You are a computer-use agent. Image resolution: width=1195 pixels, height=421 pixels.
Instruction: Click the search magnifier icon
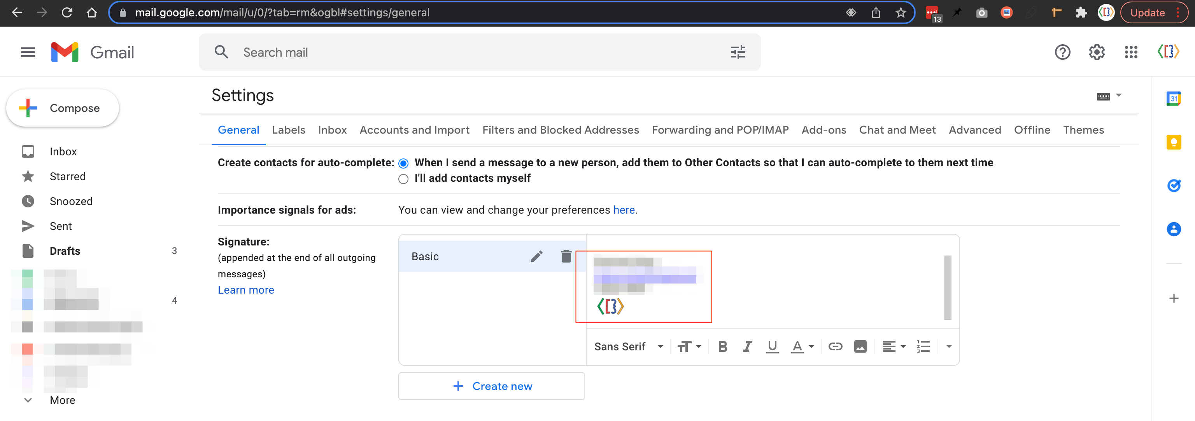pos(221,52)
